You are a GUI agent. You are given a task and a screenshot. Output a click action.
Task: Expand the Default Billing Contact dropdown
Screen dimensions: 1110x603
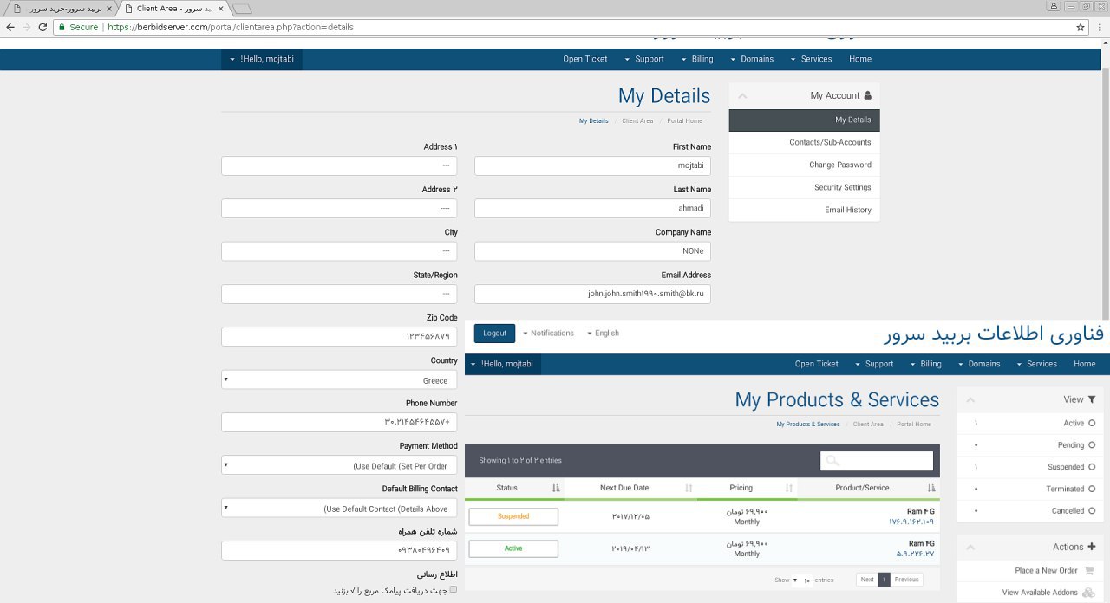click(x=339, y=508)
